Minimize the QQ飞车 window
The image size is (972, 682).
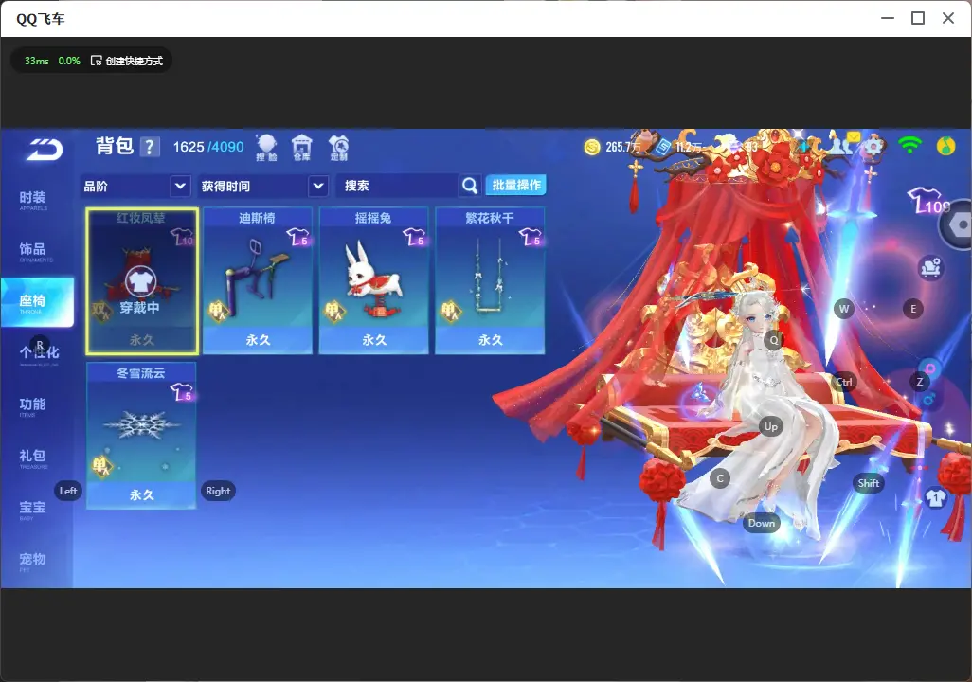point(888,18)
